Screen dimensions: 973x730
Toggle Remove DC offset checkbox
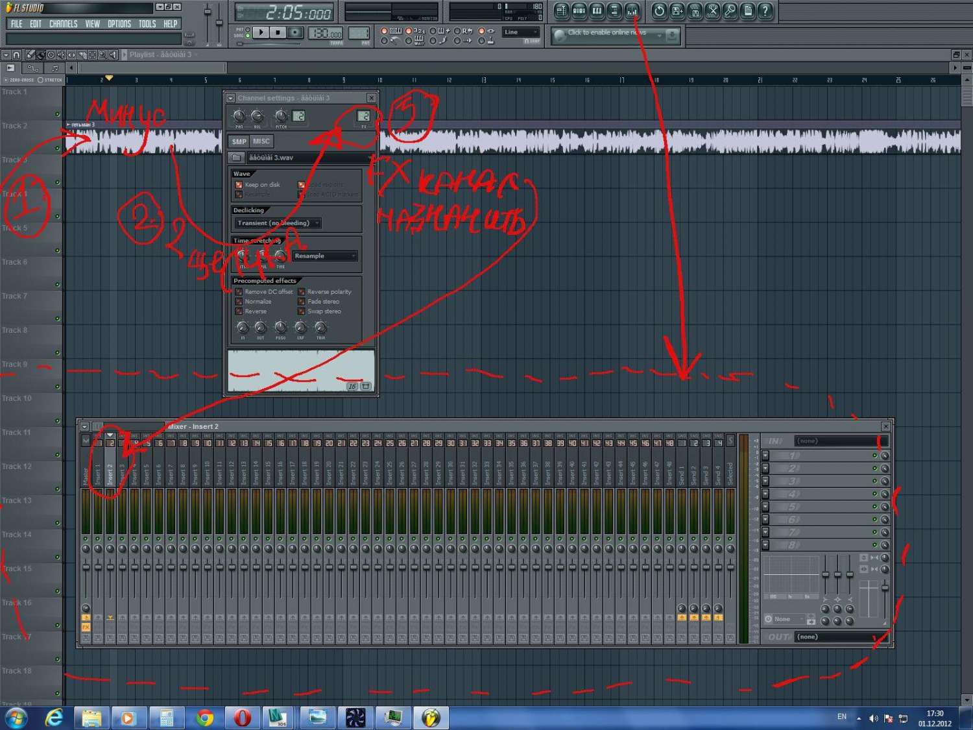click(x=239, y=292)
